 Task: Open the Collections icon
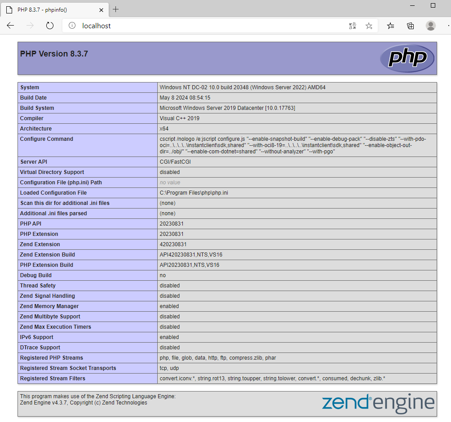click(x=411, y=26)
